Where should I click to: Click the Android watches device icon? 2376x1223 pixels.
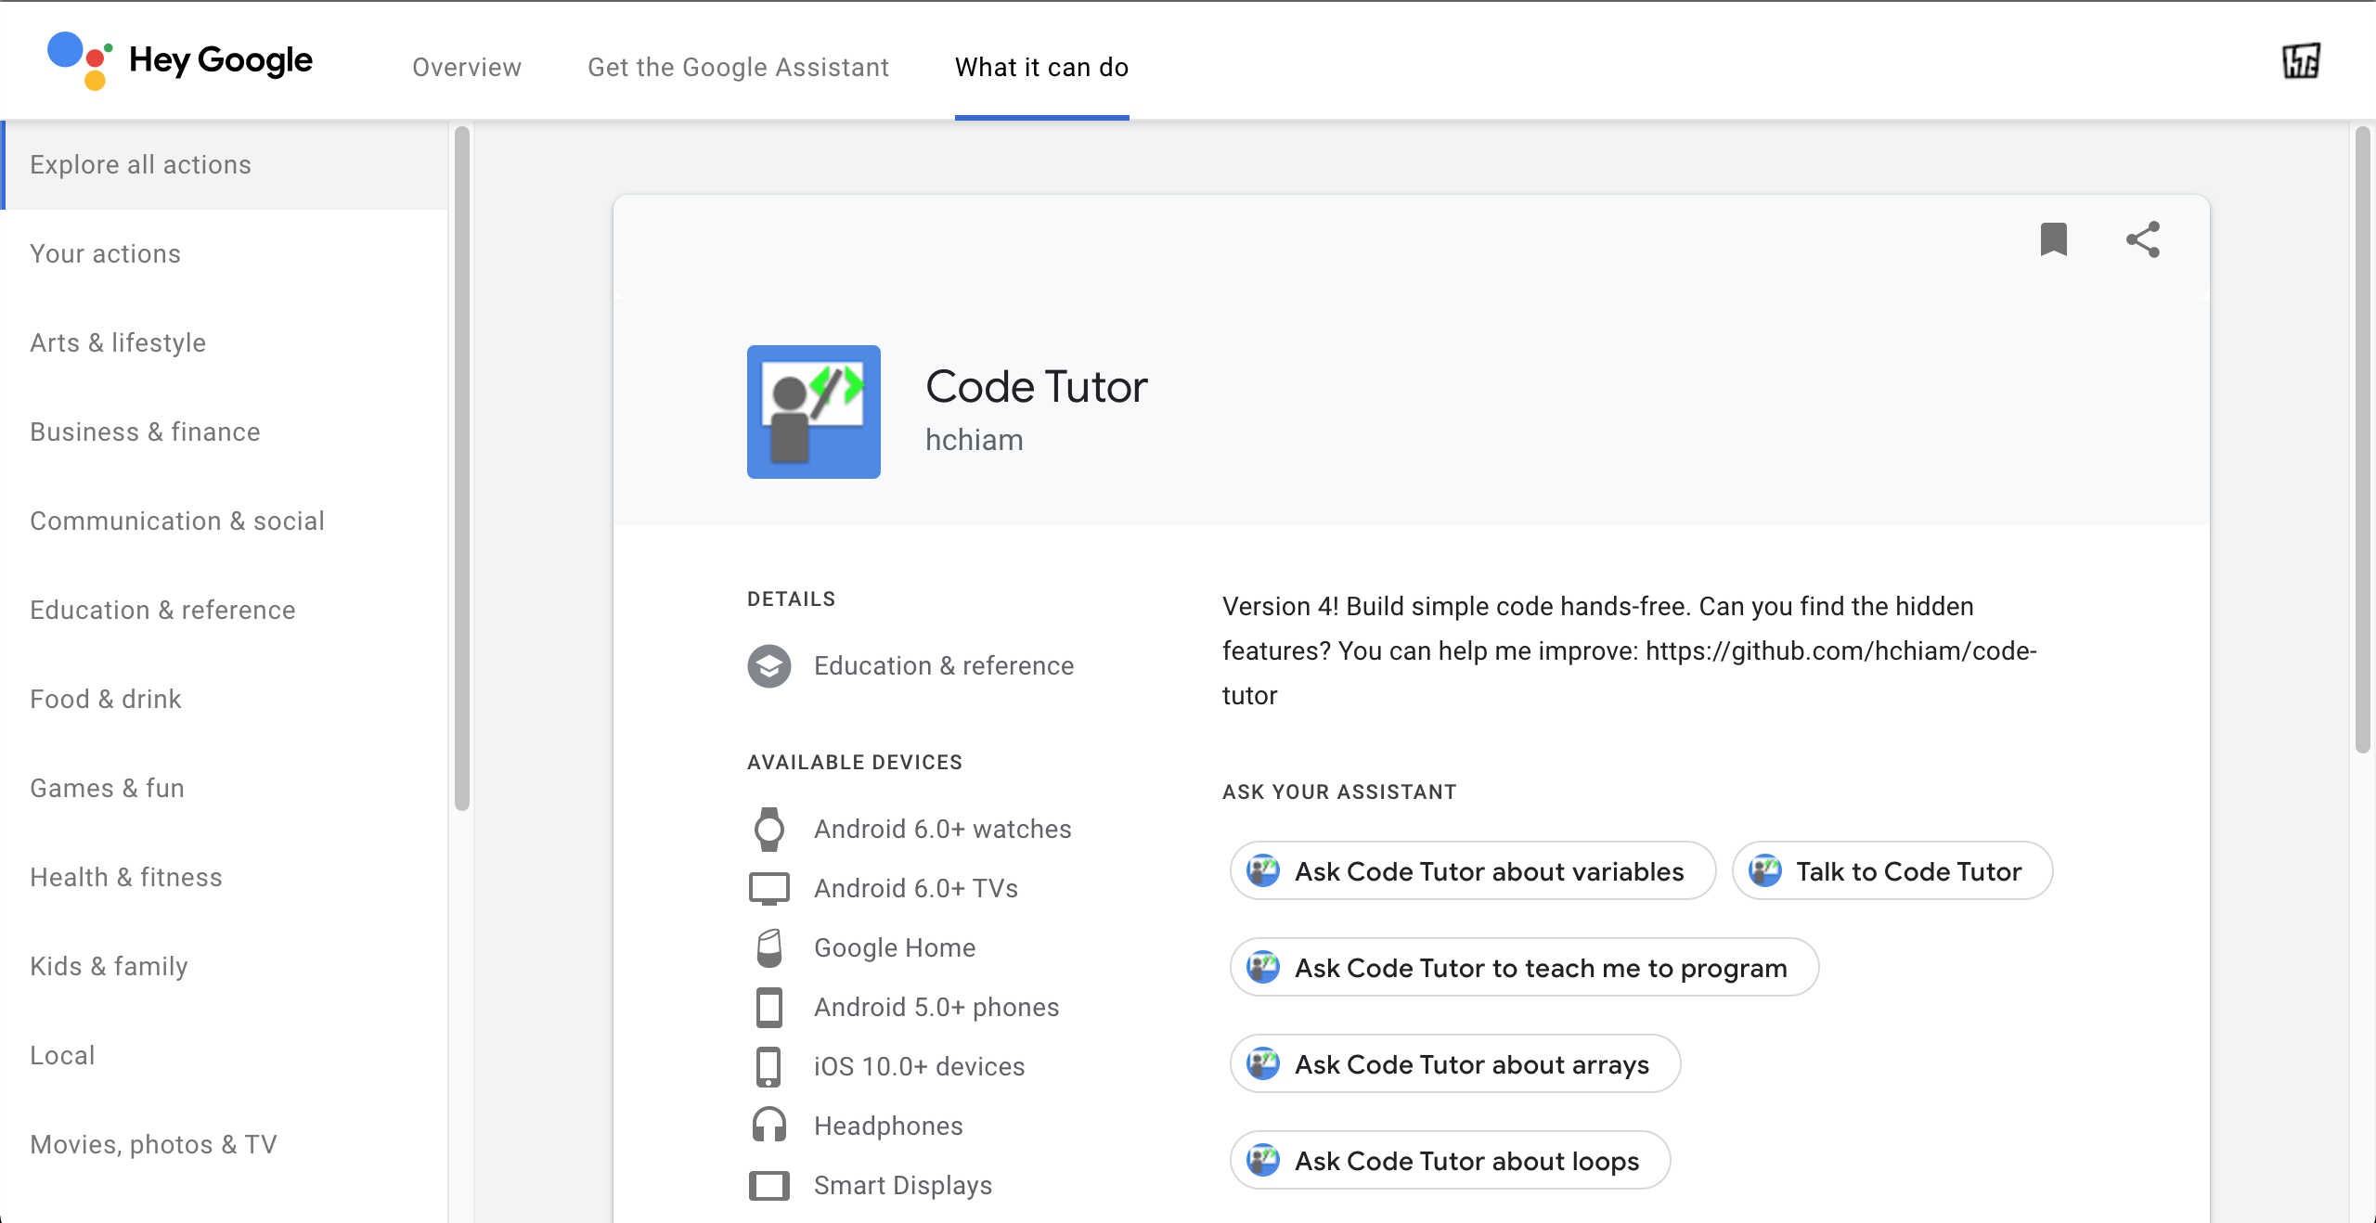tap(769, 830)
